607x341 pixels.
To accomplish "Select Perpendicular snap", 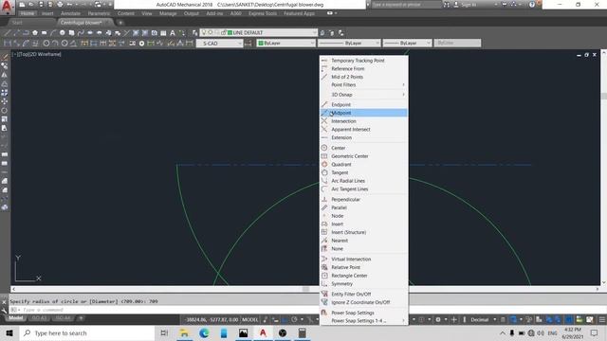I will 363,200.
